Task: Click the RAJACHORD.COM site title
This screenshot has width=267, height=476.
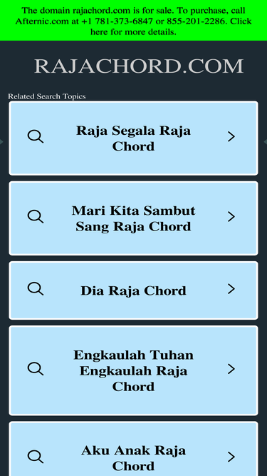Action: point(139,66)
